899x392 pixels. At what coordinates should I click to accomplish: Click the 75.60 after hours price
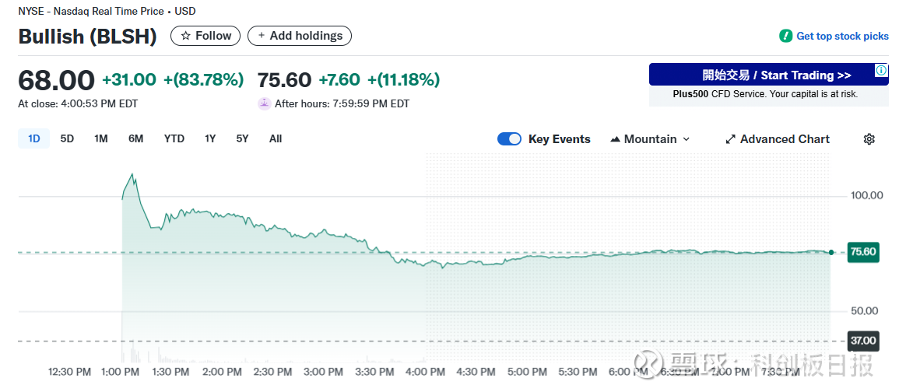284,79
